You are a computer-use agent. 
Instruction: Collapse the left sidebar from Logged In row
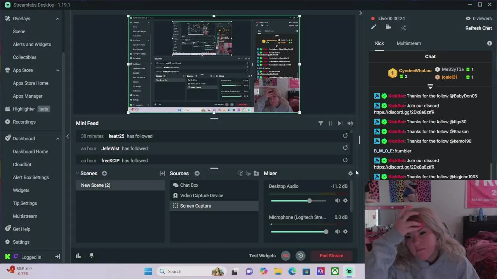[57, 257]
